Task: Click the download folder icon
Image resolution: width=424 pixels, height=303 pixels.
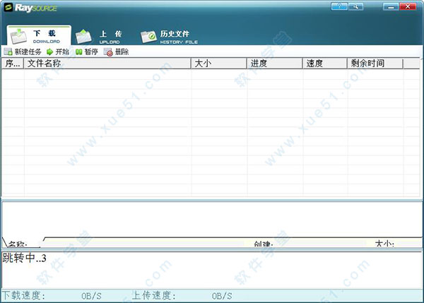Action: pyautogui.click(x=18, y=36)
